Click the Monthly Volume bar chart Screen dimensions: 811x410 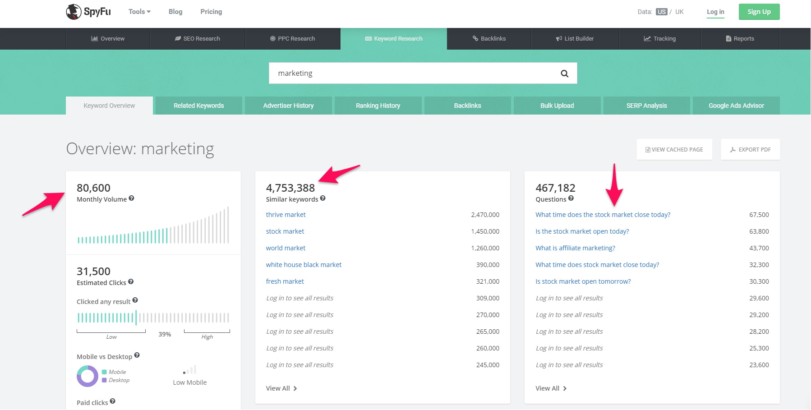pyautogui.click(x=153, y=225)
